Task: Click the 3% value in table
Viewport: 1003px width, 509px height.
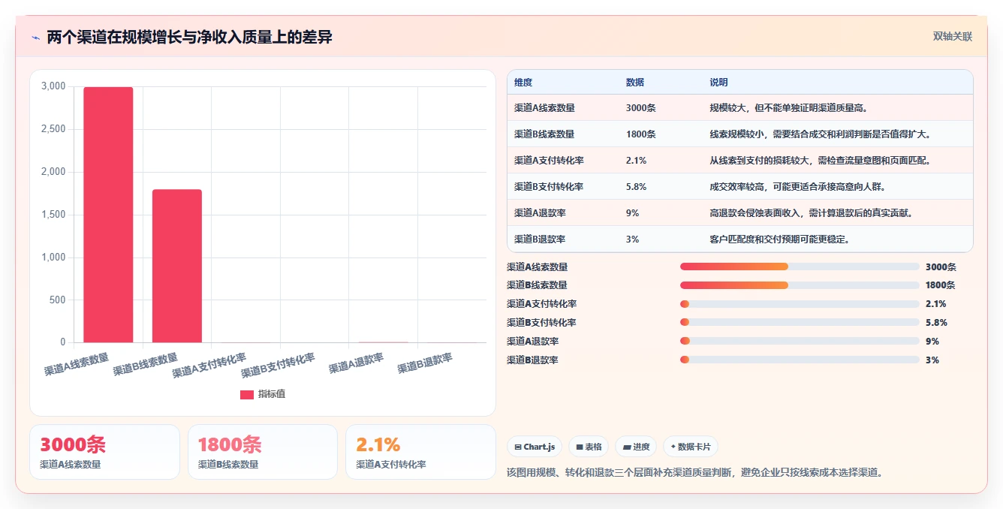Action: click(x=633, y=239)
